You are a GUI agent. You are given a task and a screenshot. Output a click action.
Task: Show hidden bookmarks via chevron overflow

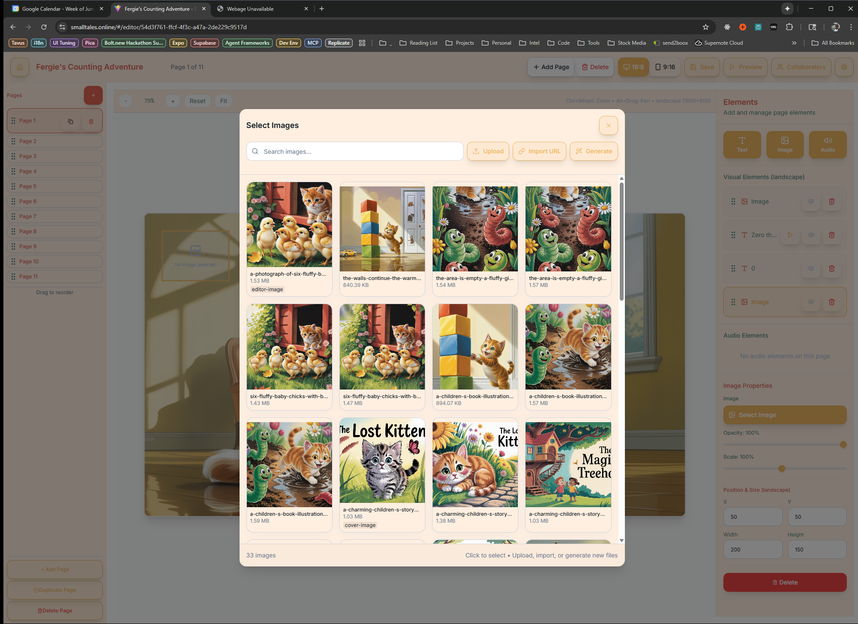pos(794,43)
